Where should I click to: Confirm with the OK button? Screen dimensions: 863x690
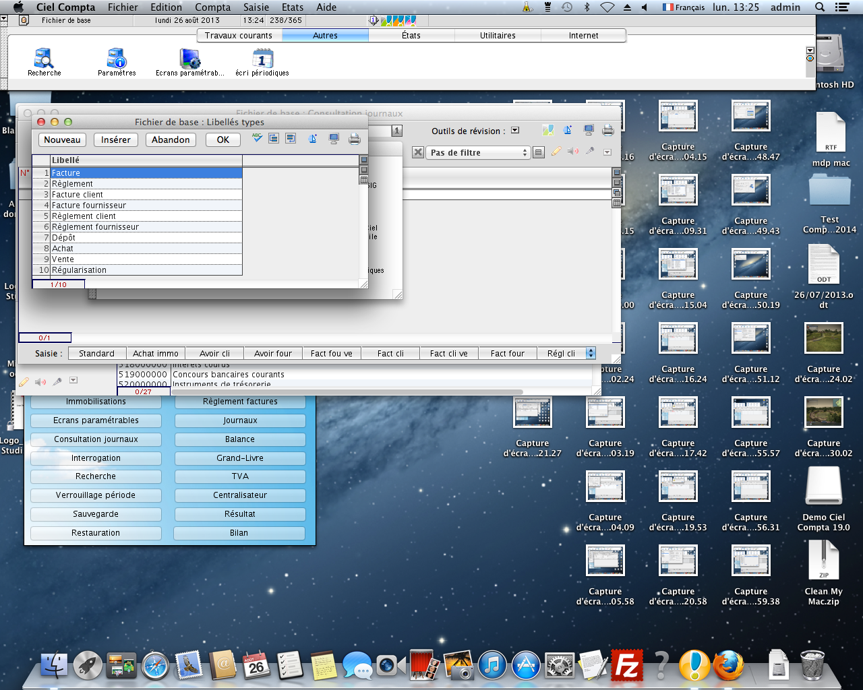click(223, 139)
